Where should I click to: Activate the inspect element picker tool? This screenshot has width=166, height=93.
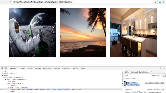click(x=2, y=68)
